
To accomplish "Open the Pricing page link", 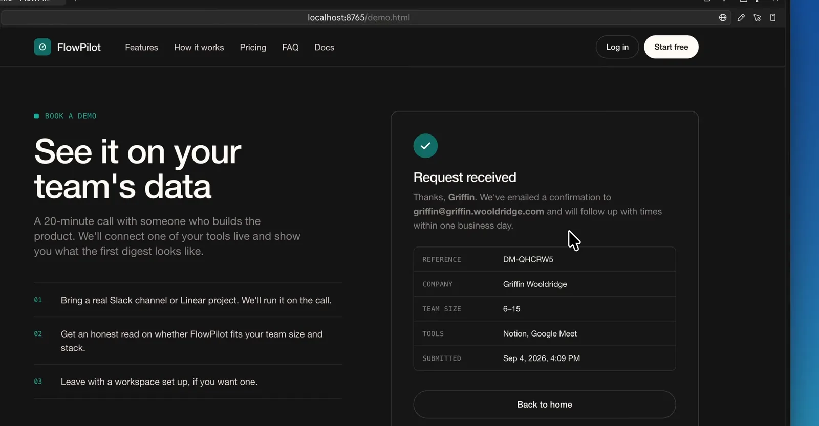I will (253, 47).
